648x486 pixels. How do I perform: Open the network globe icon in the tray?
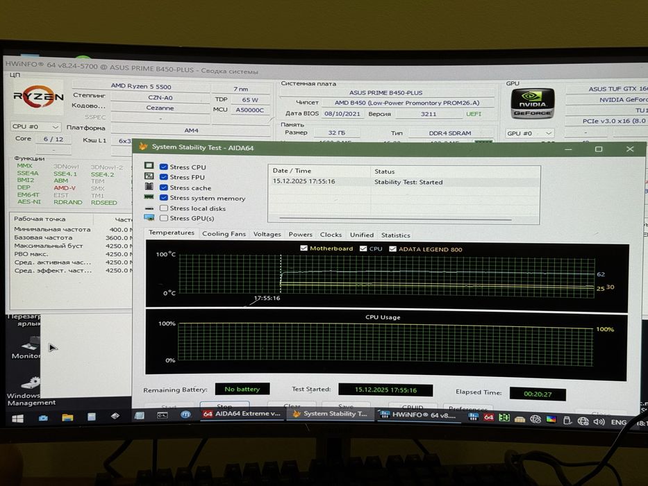[x=583, y=421]
